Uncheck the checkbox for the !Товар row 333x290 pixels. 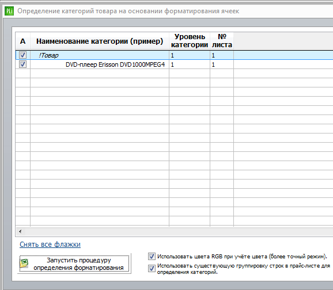pos(22,55)
